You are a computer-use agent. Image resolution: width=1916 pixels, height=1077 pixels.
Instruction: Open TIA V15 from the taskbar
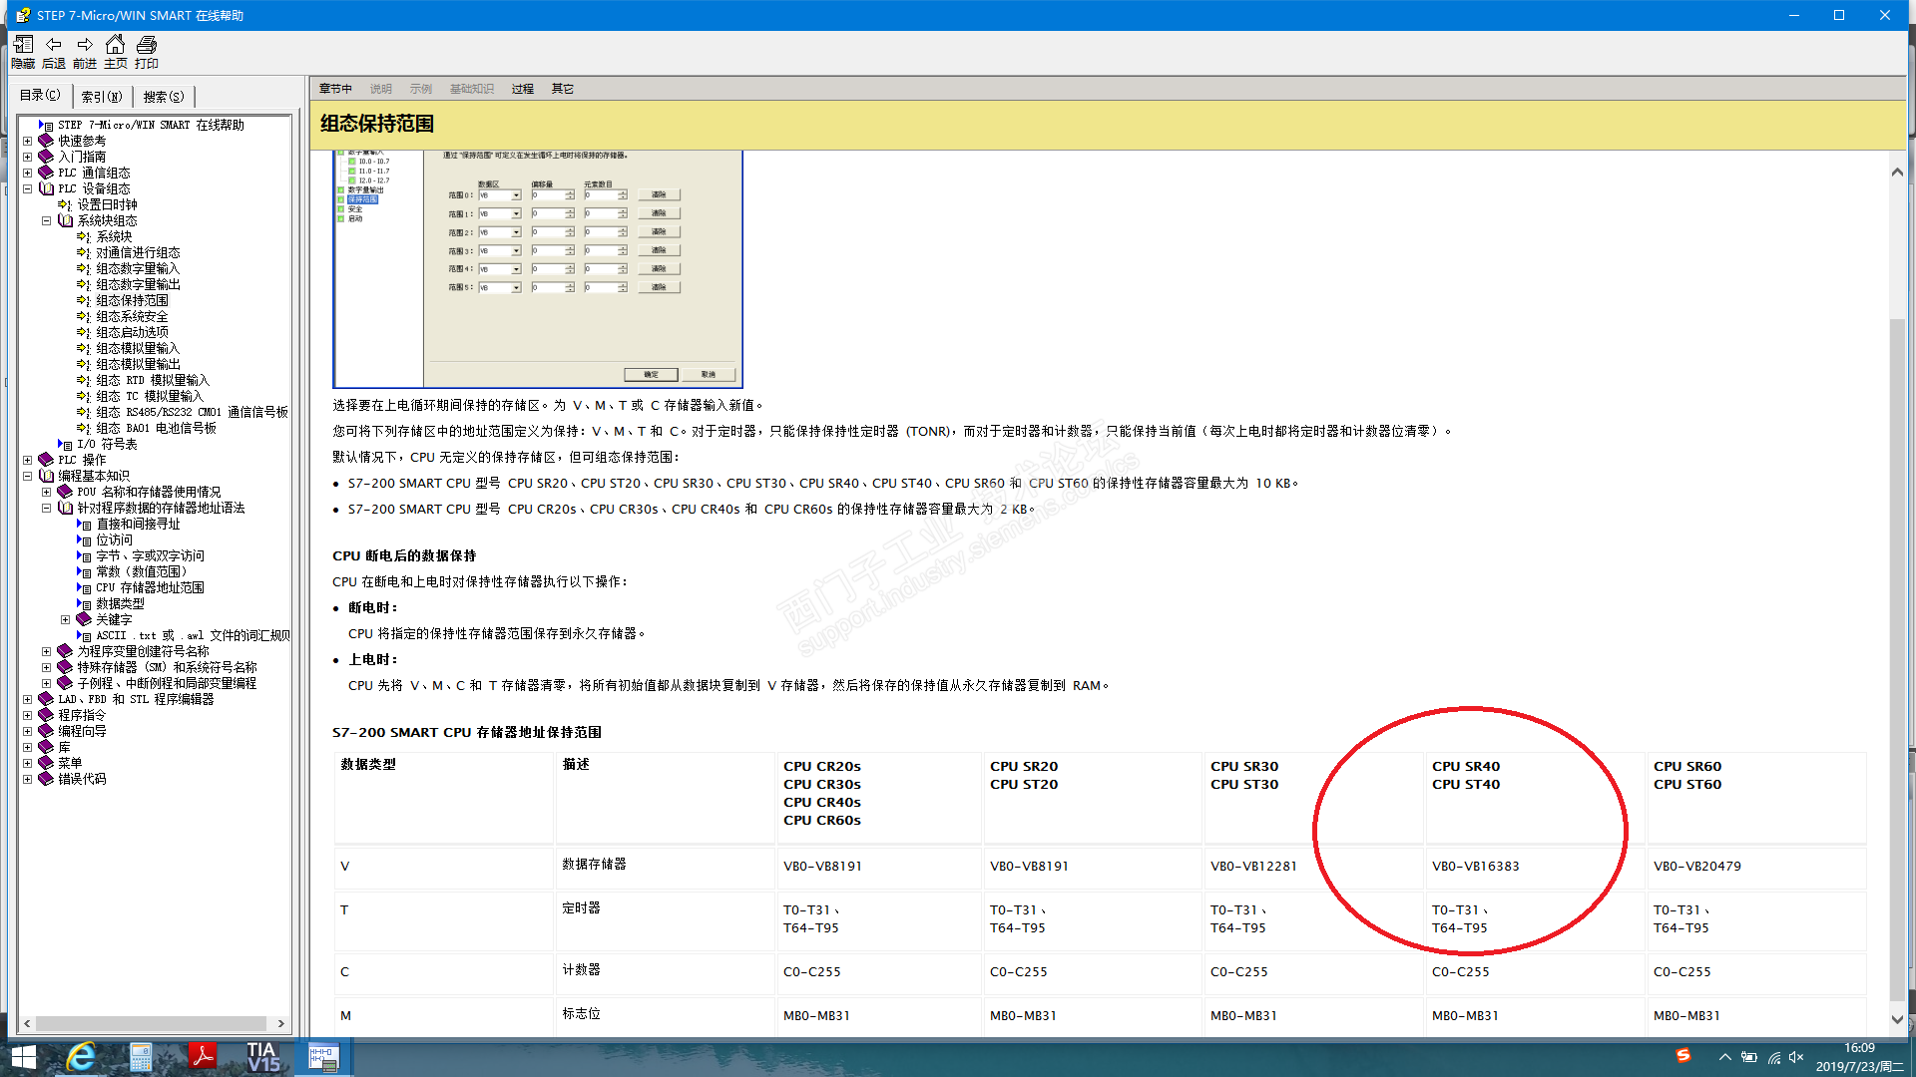coord(263,1057)
